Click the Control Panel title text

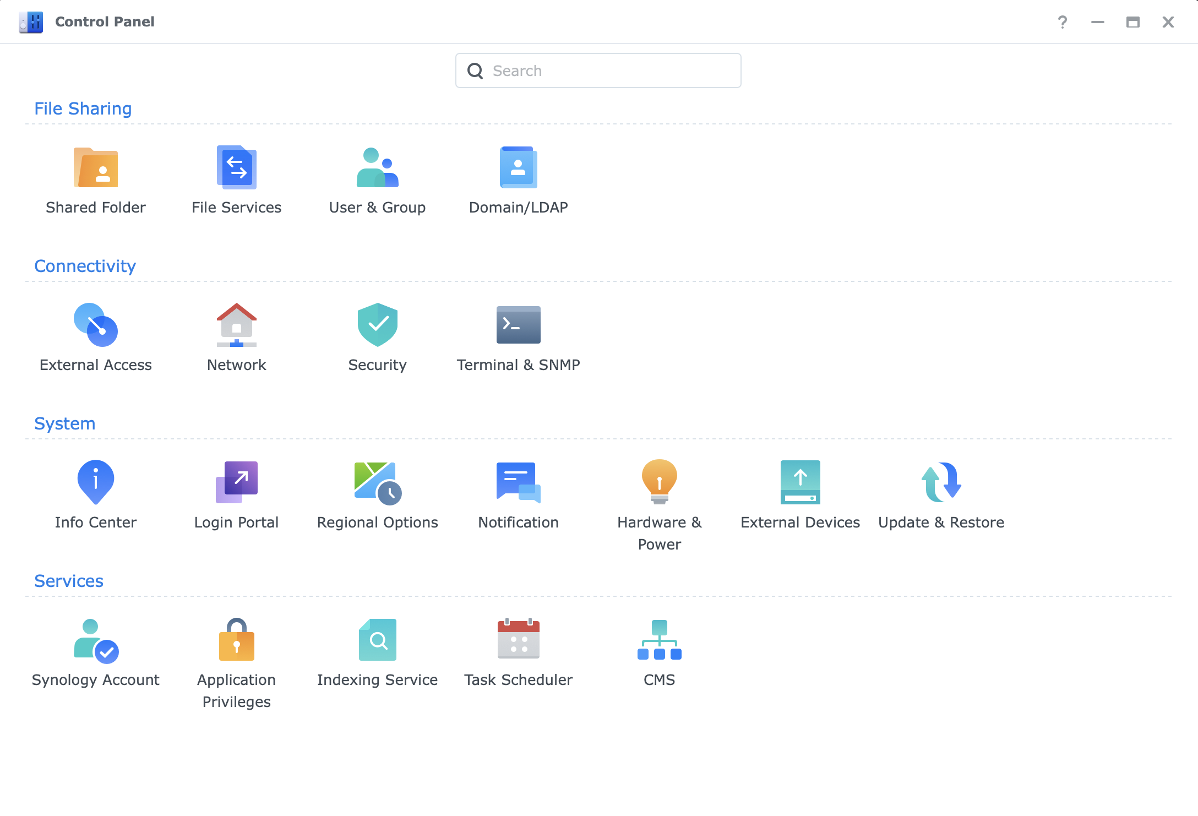(x=105, y=21)
